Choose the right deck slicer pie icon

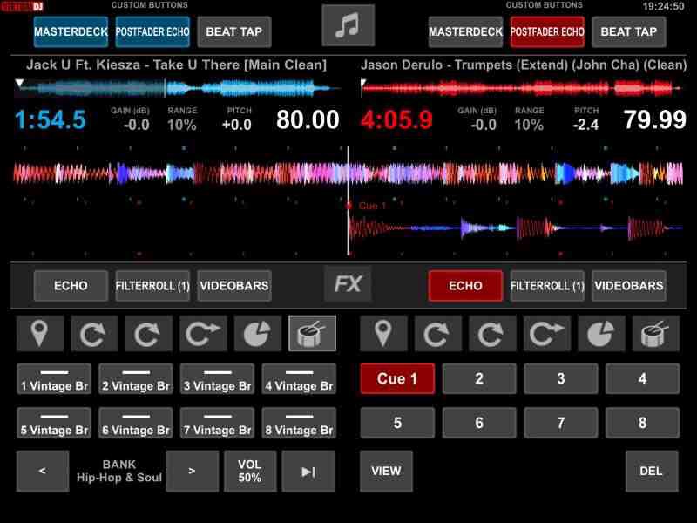[x=601, y=333]
